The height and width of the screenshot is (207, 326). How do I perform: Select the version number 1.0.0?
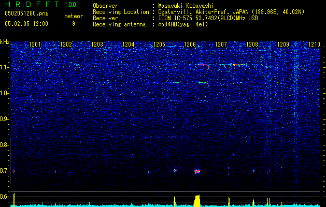pyautogui.click(x=70, y=5)
